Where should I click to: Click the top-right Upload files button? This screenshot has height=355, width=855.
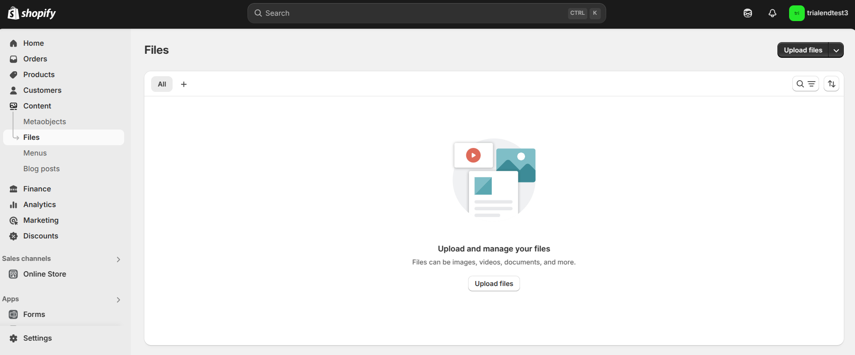803,50
